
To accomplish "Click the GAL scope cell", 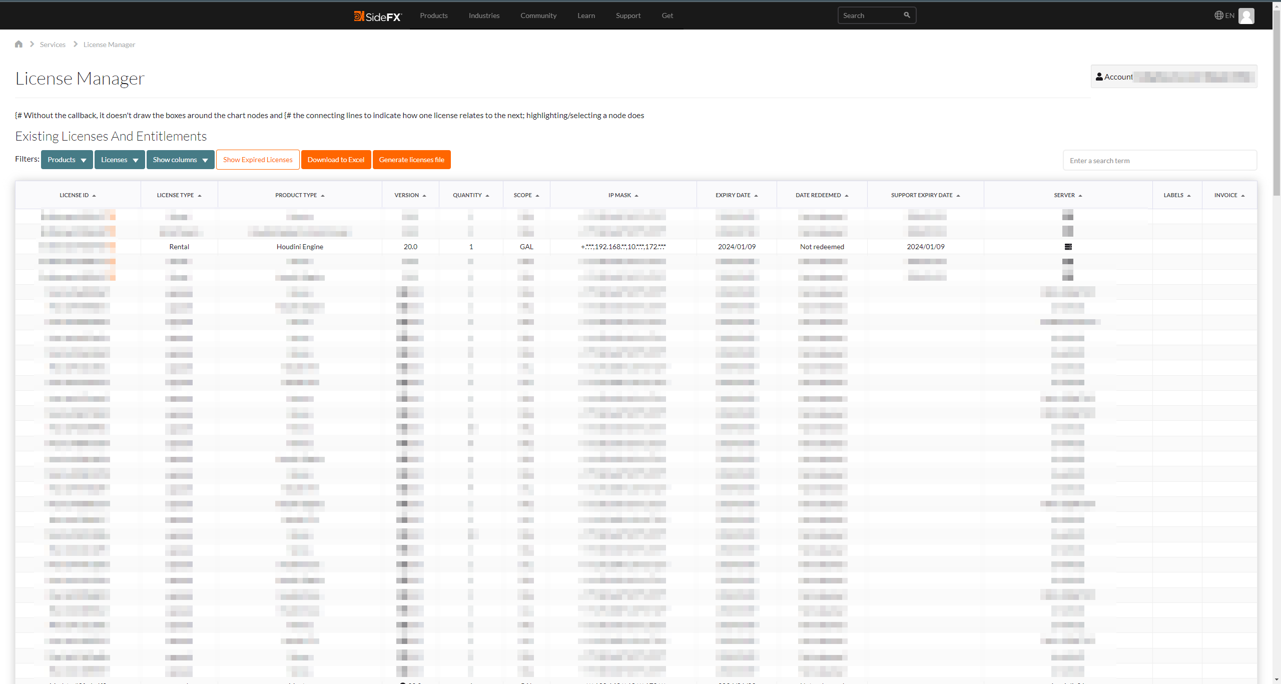I will tap(526, 247).
